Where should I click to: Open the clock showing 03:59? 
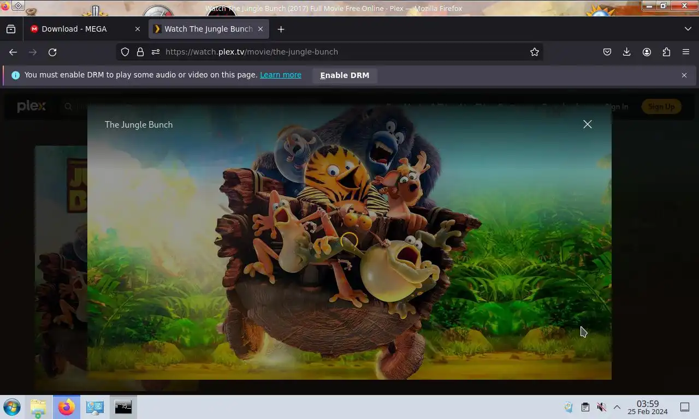(648, 407)
